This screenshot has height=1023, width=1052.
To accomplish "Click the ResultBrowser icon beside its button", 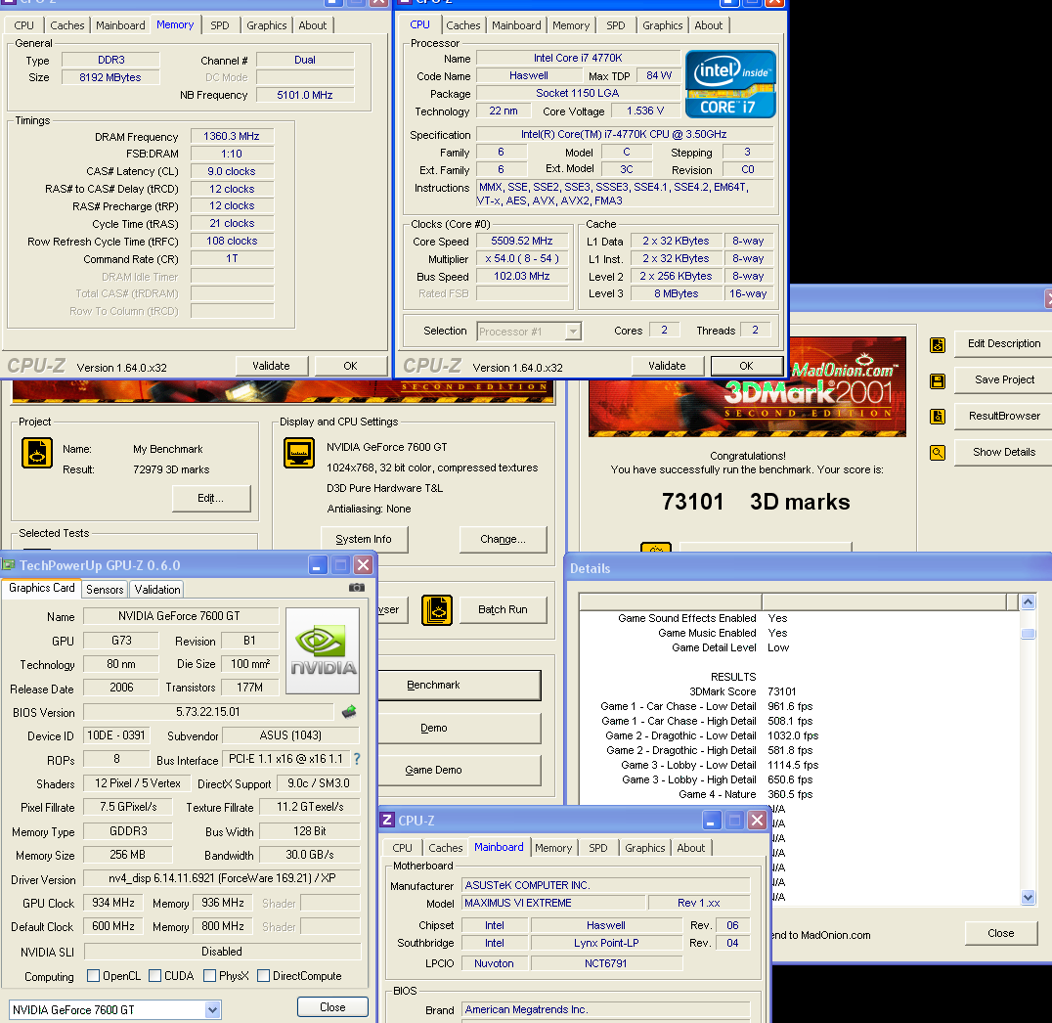I will 938,417.
